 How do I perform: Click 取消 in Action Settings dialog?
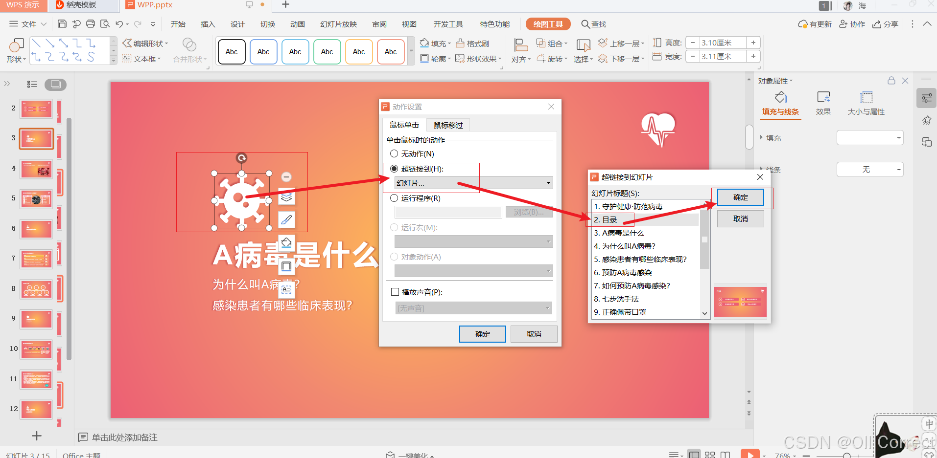(534, 334)
